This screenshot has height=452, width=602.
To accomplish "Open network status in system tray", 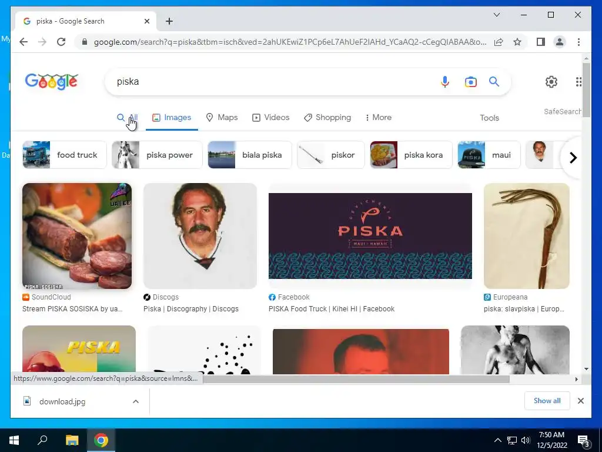I will click(x=512, y=440).
